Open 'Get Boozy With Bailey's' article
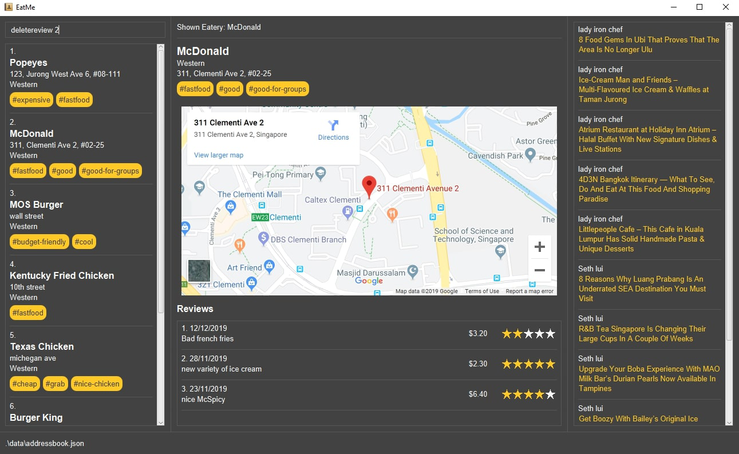The height and width of the screenshot is (454, 739). (x=638, y=419)
